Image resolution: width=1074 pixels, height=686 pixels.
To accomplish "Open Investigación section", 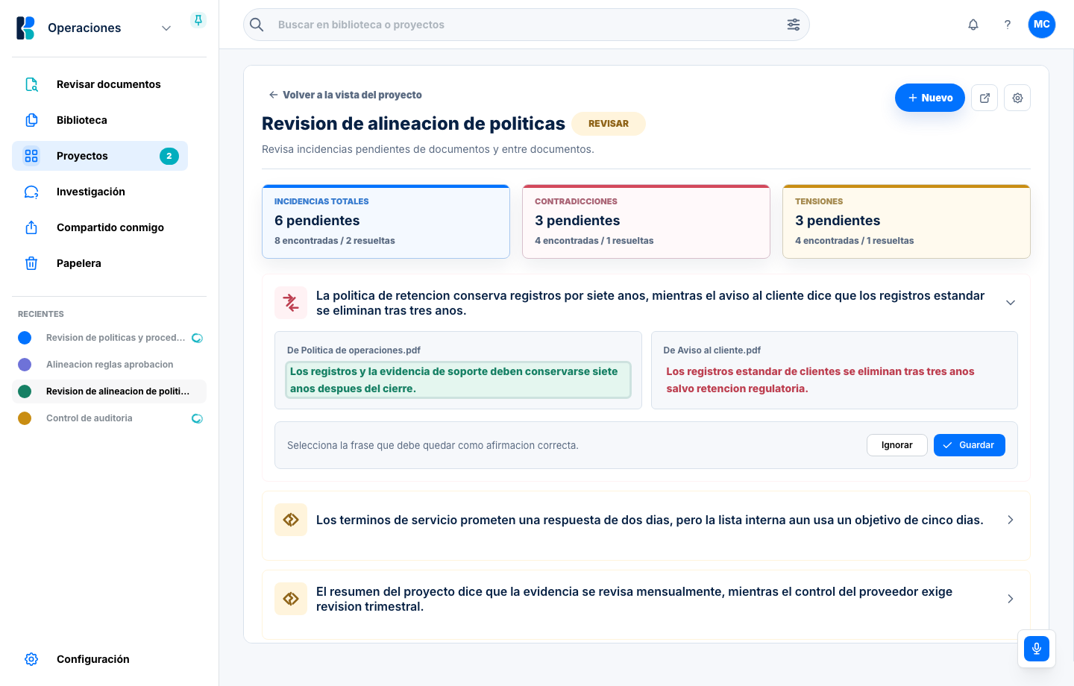I will point(100,192).
